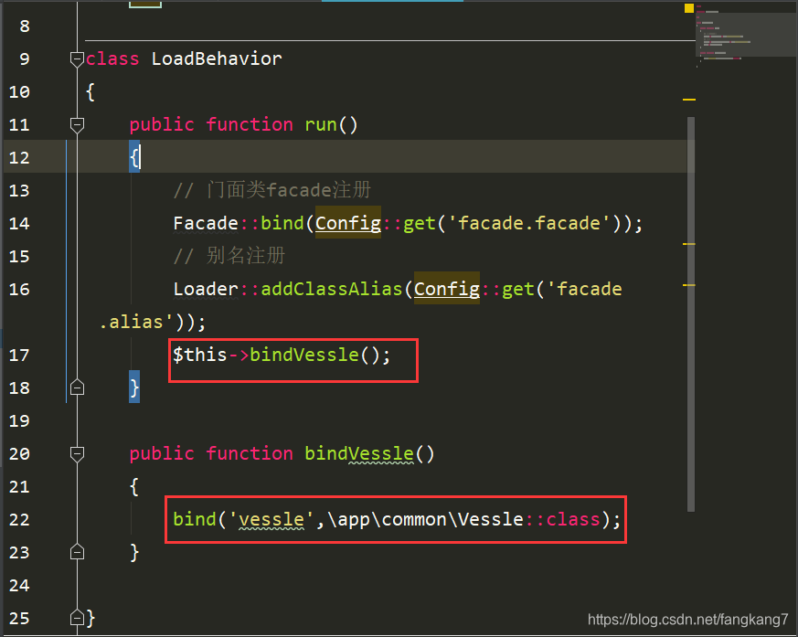Viewport: 798px width, 637px height.
Task: Click \app\common\Vessle class reference
Action: coord(425,519)
